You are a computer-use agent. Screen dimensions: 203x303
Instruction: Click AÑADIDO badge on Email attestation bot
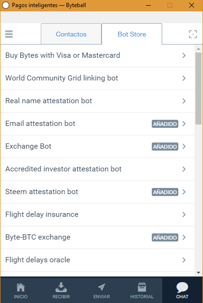point(165,124)
